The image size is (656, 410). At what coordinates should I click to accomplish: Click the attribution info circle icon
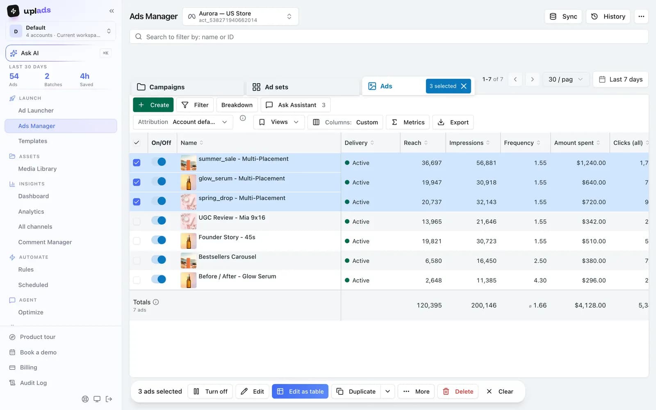(243, 118)
